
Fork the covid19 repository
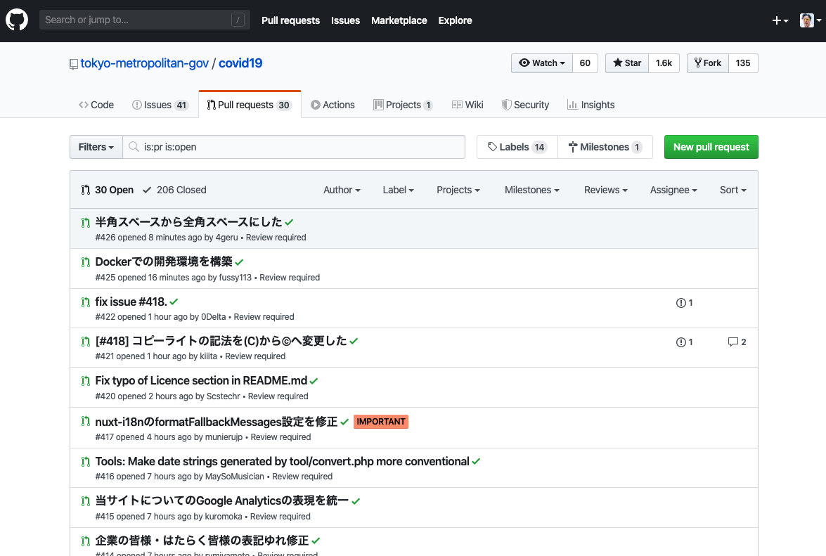tap(708, 63)
